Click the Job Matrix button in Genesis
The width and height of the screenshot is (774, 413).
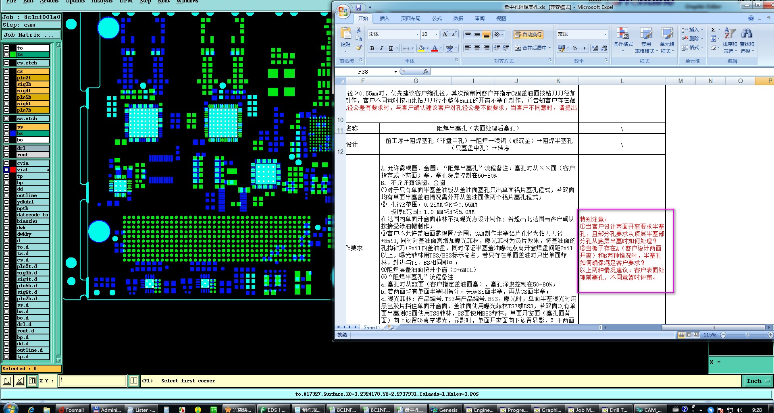[x=31, y=35]
